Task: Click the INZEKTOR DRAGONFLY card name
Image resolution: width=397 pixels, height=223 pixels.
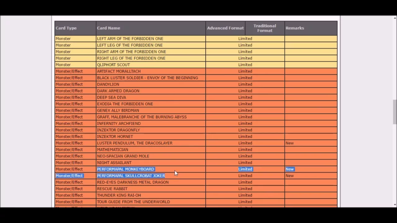Action: 118,130
